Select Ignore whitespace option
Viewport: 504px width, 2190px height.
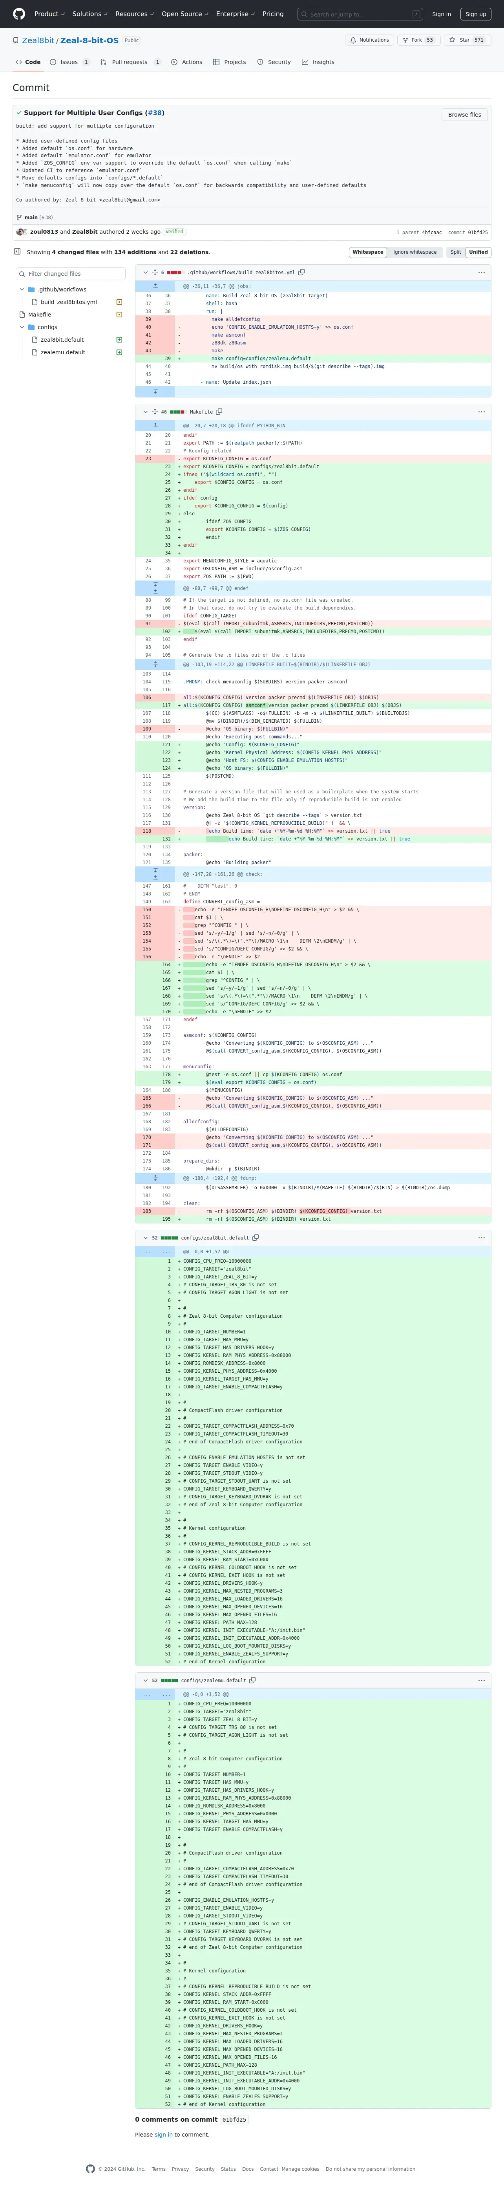click(x=415, y=252)
